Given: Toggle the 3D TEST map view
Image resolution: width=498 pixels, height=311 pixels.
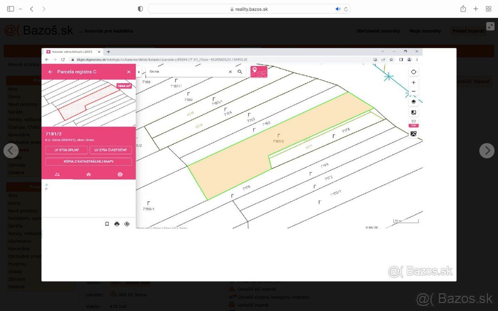Looking at the screenshot, I should click(x=413, y=123).
